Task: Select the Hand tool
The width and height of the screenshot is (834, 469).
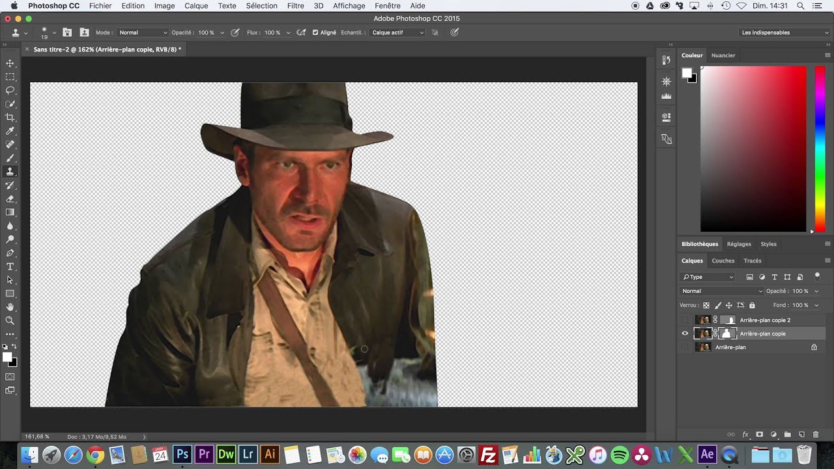Action: (x=10, y=307)
